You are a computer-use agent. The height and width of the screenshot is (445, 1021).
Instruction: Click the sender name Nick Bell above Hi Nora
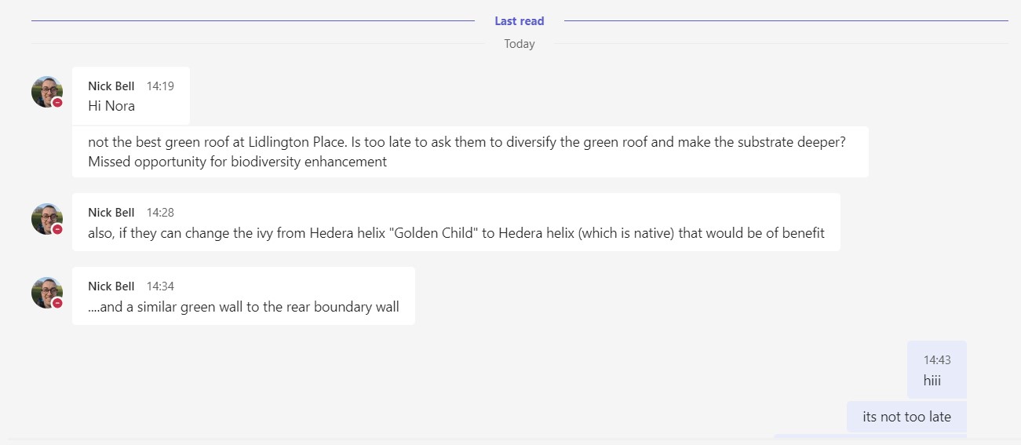pyautogui.click(x=111, y=86)
